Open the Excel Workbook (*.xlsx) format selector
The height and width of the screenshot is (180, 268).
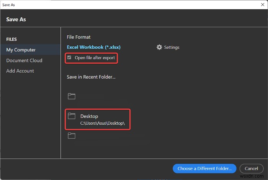(94, 47)
